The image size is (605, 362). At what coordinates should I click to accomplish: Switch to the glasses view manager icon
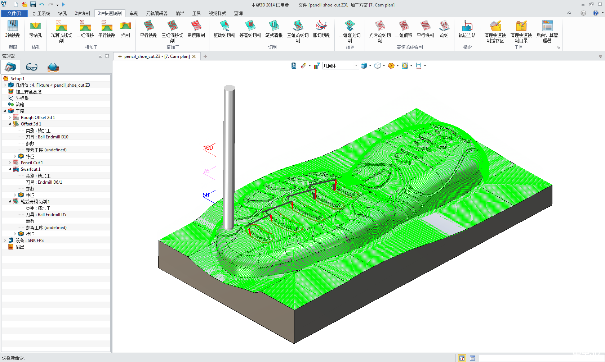pyautogui.click(x=32, y=67)
